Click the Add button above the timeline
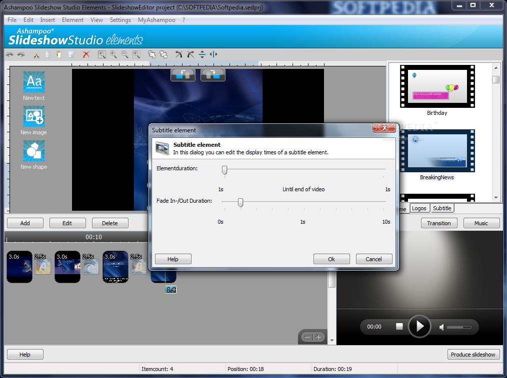The width and height of the screenshot is (507, 378). point(25,223)
